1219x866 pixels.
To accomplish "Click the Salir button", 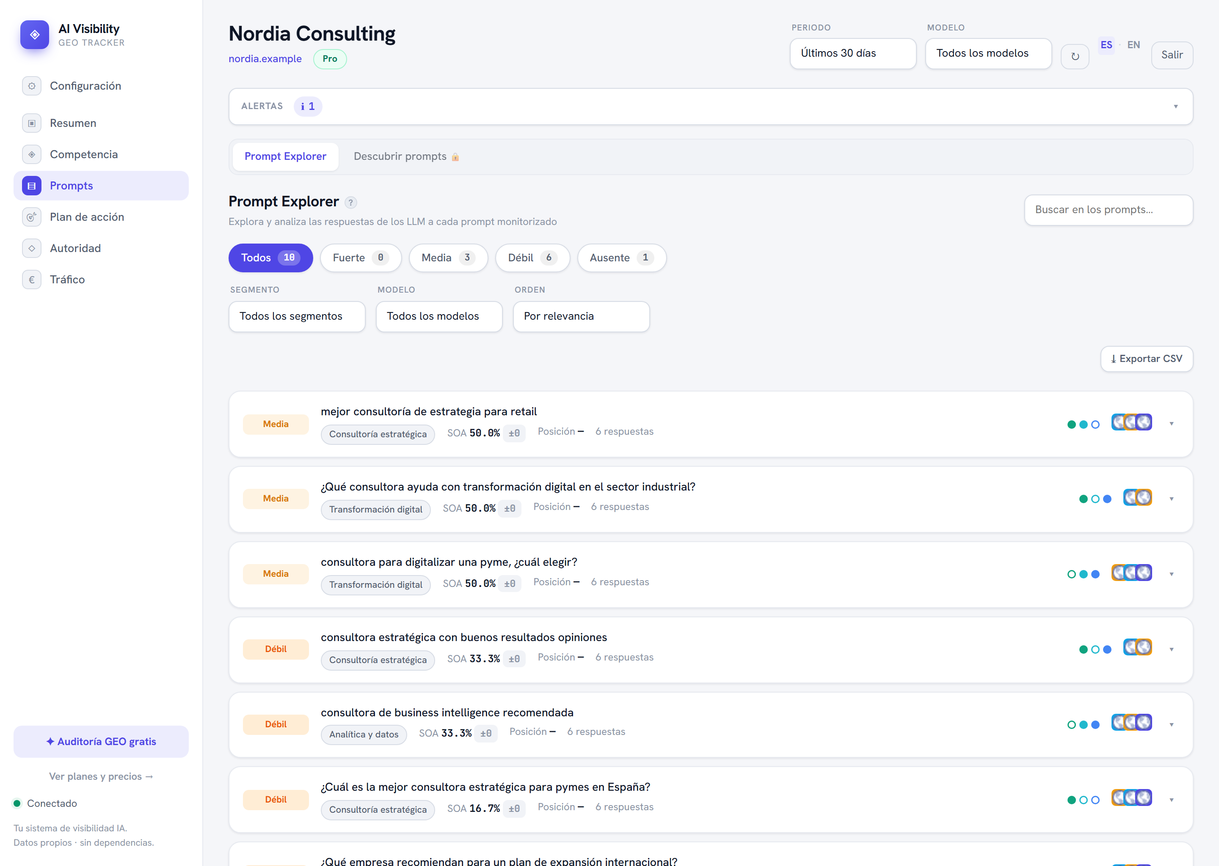I will tap(1172, 55).
